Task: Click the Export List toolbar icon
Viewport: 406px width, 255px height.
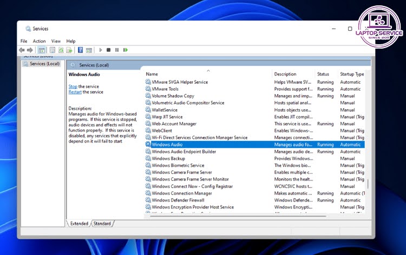Action: coord(69,50)
